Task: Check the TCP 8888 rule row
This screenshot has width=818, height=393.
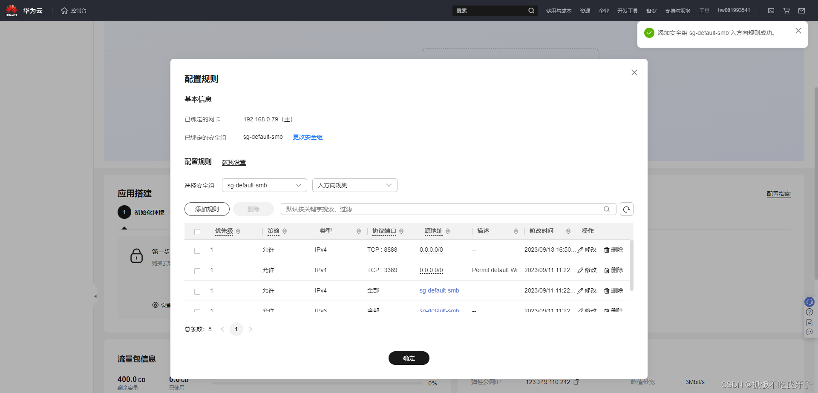Action: pos(197,251)
